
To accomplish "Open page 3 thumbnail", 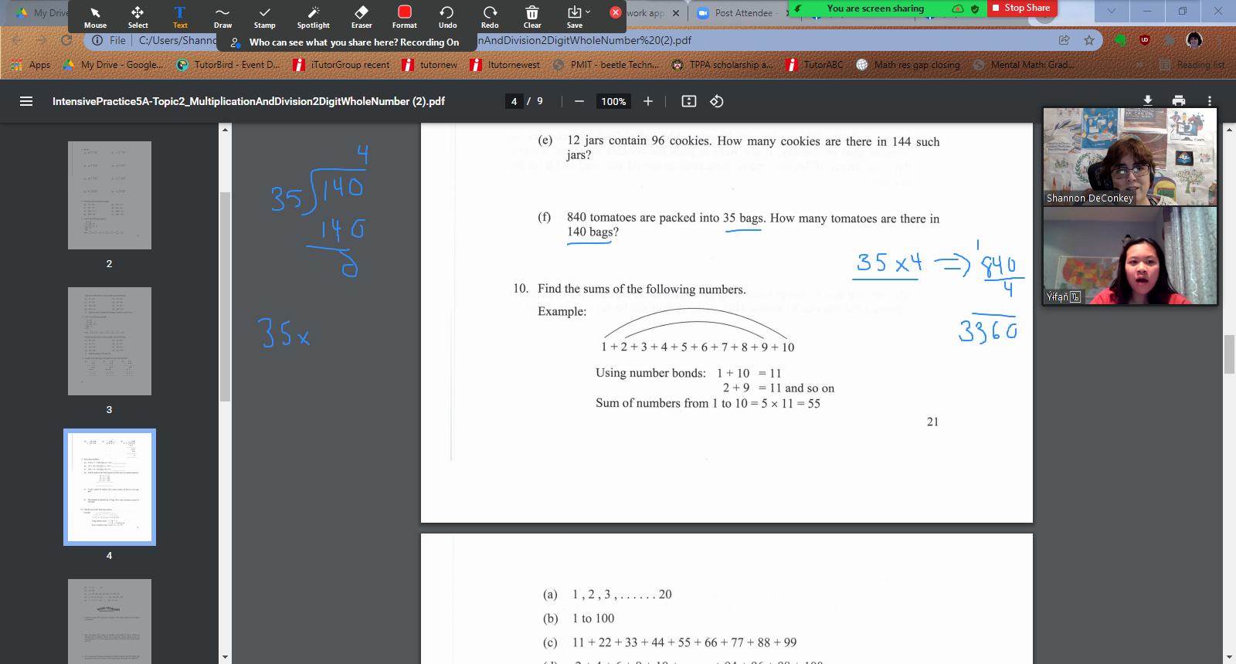I will point(110,341).
